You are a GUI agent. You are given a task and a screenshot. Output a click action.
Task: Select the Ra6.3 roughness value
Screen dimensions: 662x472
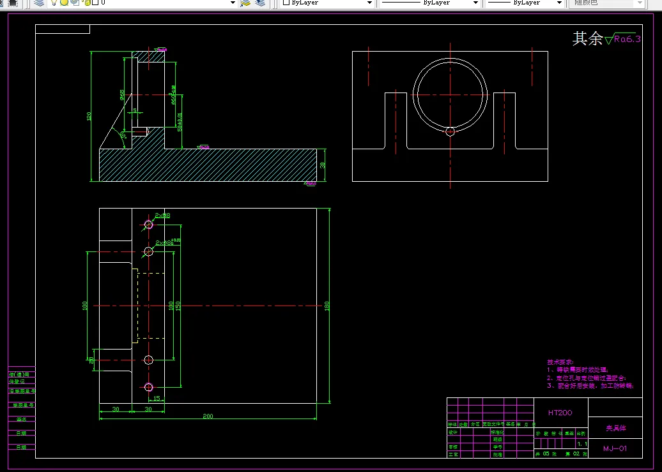pos(627,39)
